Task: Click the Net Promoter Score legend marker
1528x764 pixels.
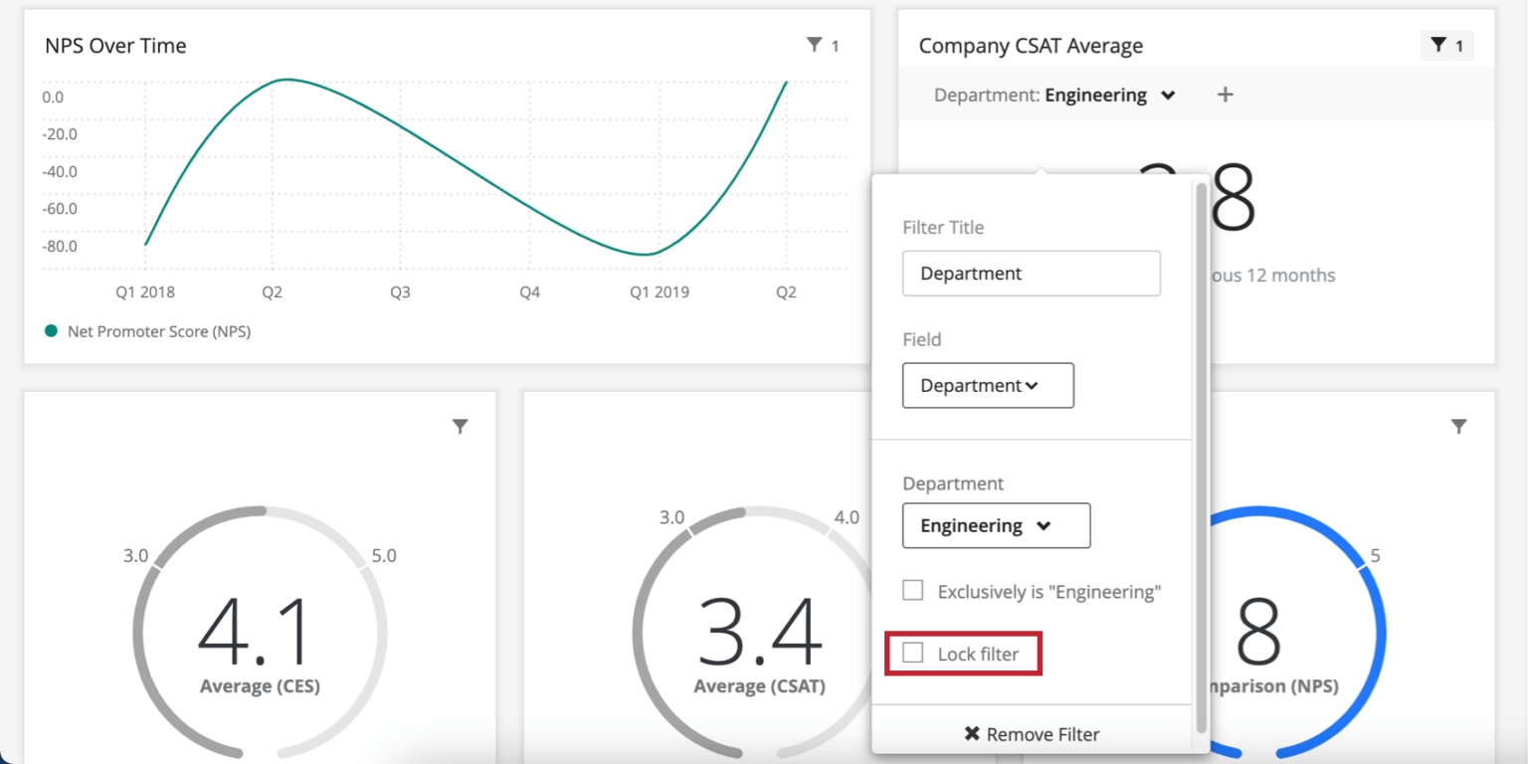Action: (x=50, y=331)
